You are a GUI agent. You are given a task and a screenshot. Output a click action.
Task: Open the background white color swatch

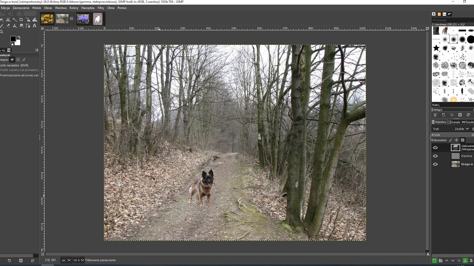(x=19, y=43)
